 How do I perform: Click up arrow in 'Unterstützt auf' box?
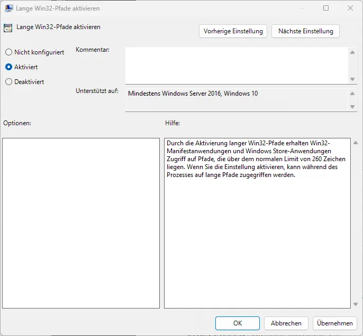(353, 94)
